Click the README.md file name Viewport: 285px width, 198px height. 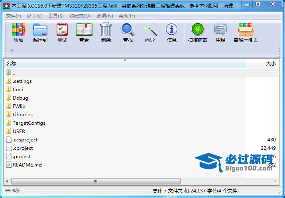pyautogui.click(x=27, y=165)
